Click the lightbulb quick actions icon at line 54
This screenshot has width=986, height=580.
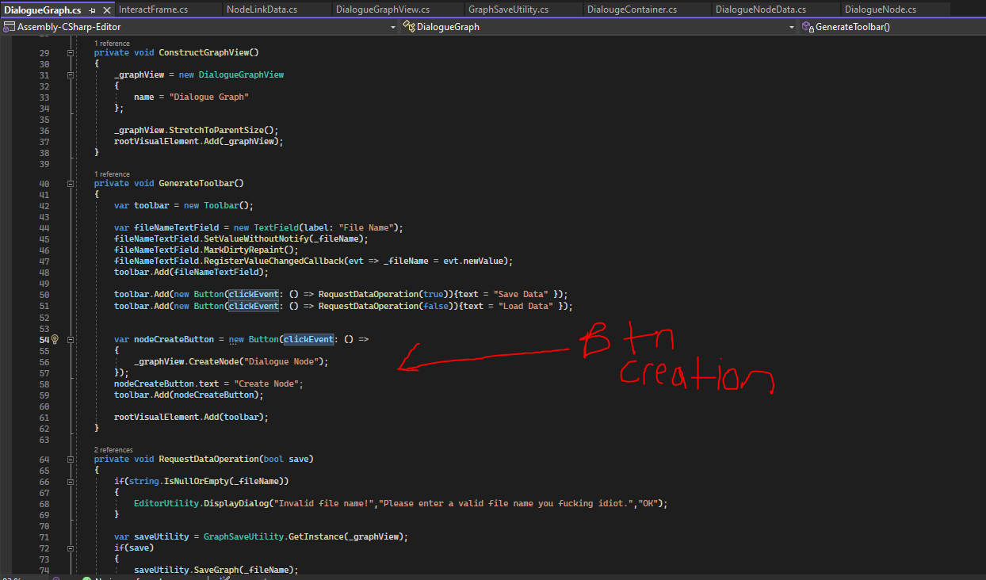pos(55,339)
